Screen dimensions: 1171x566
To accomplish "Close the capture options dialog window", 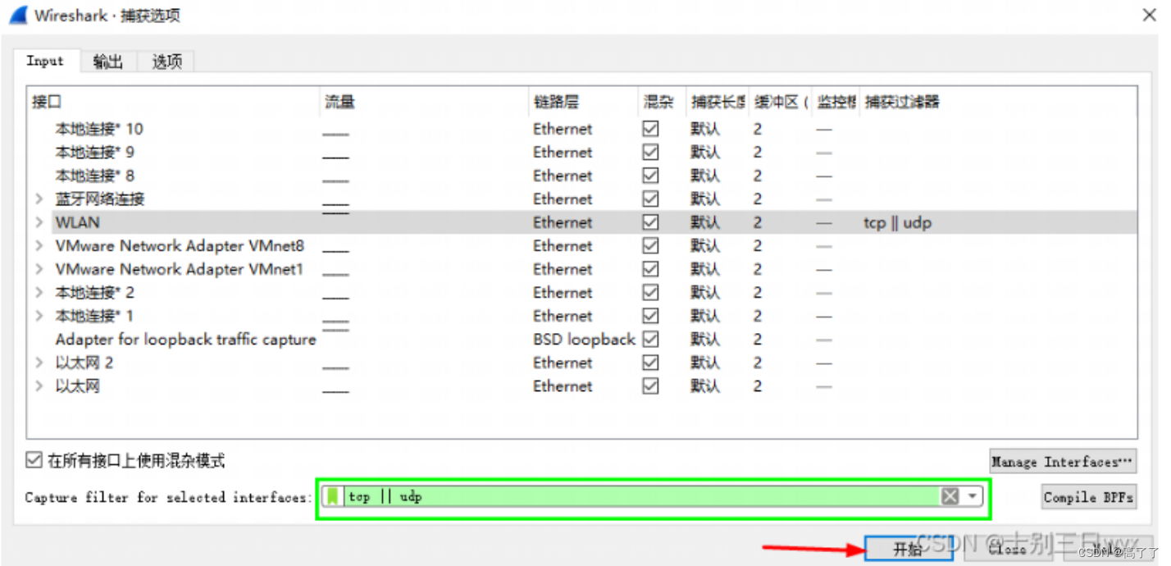I will click(x=1150, y=16).
